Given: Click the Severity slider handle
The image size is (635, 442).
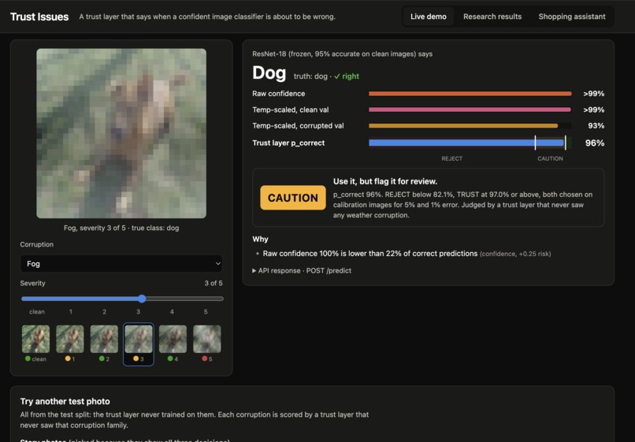Looking at the screenshot, I should click(142, 299).
